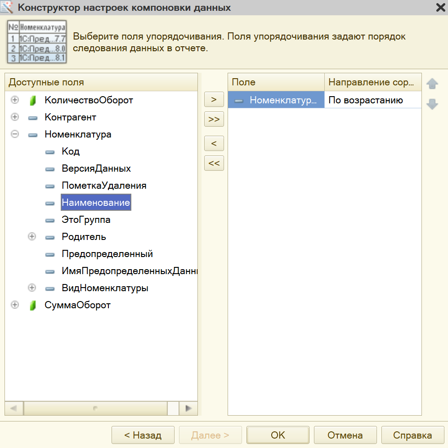The width and height of the screenshot is (448, 448).
Task: Click the green resource icon of КоличествоОборот
Action: click(33, 100)
